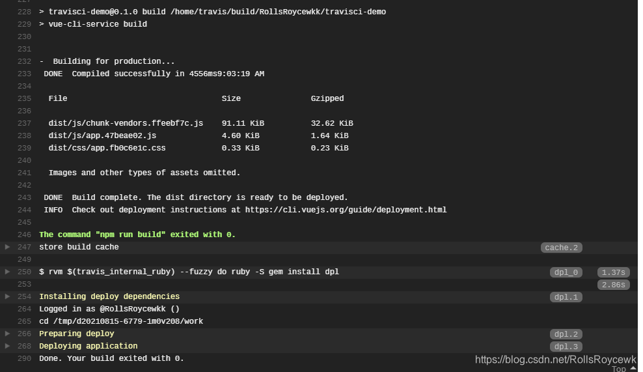The image size is (643, 372).
Task: Expand Installing deploy dependencies fold arrow
Action: coord(7,296)
